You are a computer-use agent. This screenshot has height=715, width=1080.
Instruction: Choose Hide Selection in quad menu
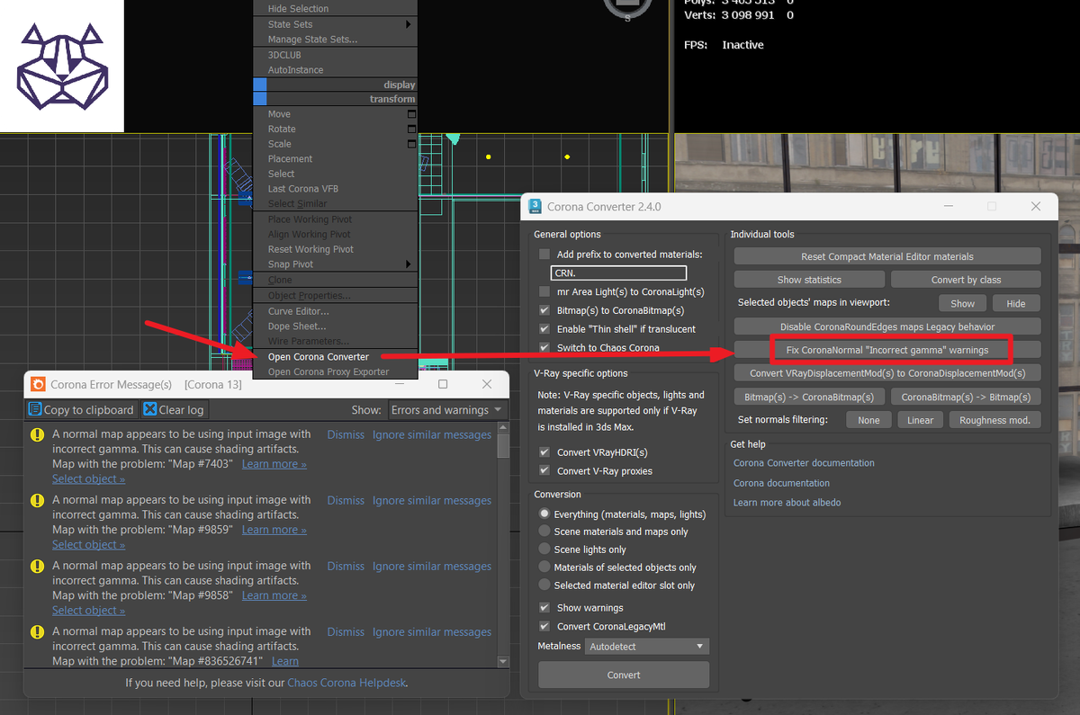(298, 9)
